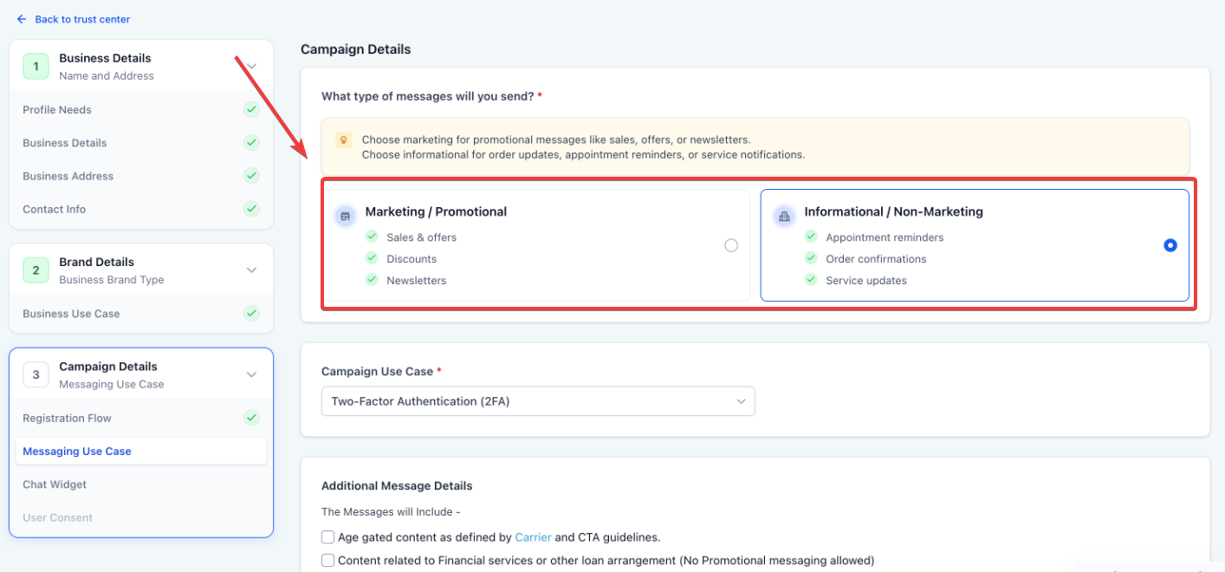Click the step 1 number badge
1225x572 pixels.
point(36,66)
